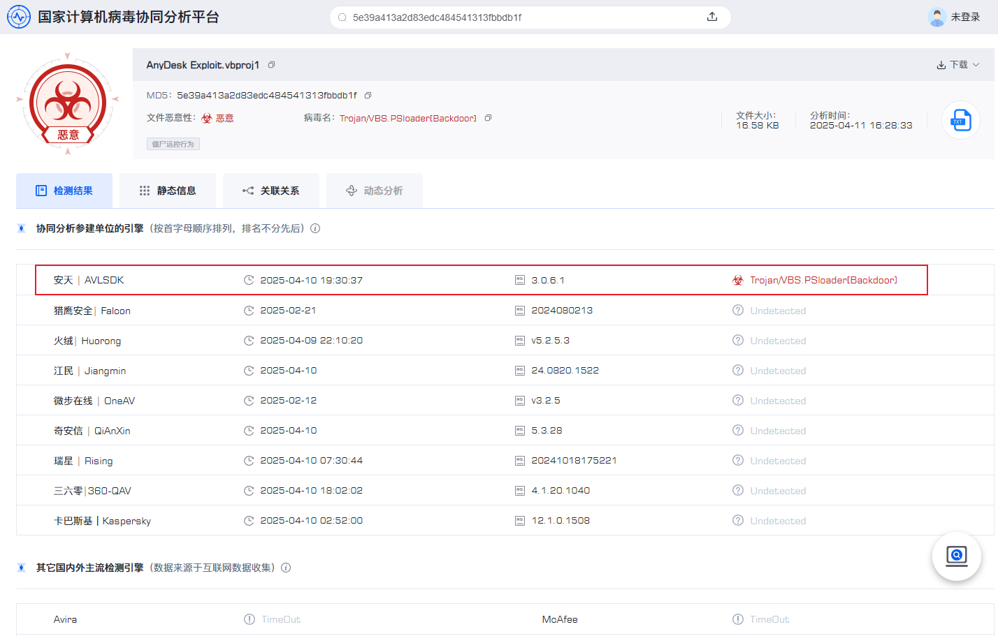The image size is (998, 636).
Task: Select the 江民 | Jiangmin engine name
Action: click(x=90, y=371)
